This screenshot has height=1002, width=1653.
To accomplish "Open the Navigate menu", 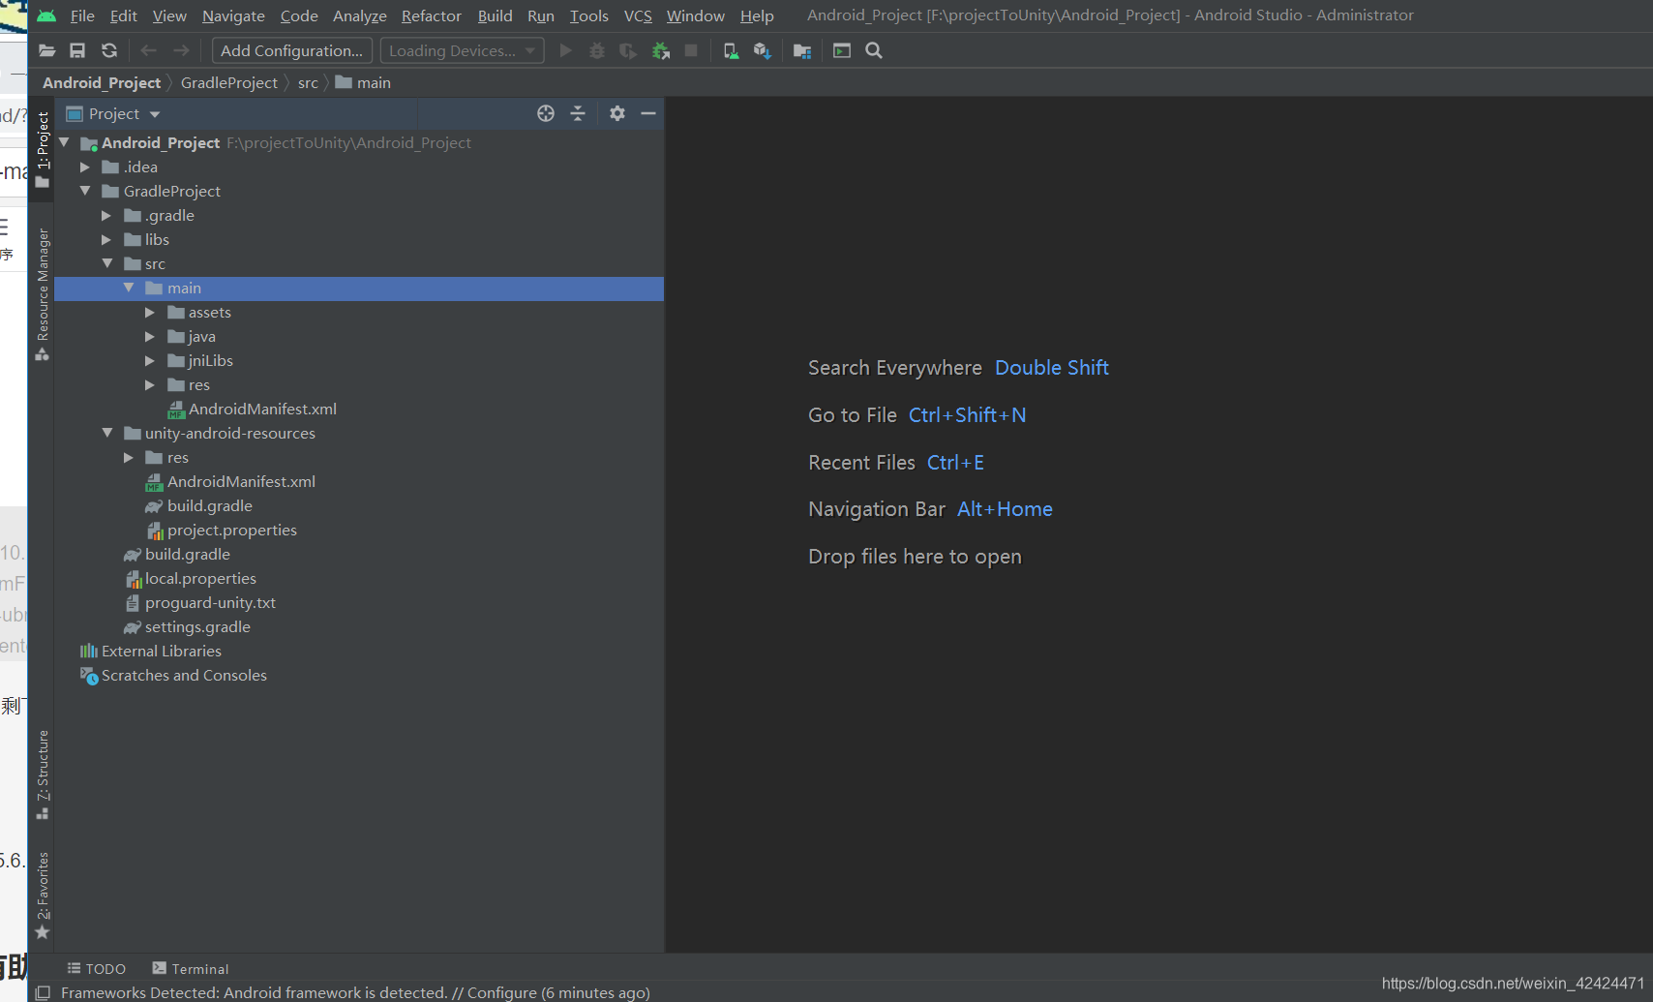I will pyautogui.click(x=233, y=15).
